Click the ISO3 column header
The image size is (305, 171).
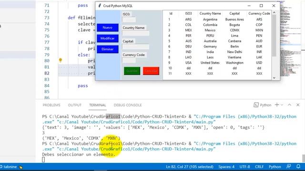(x=188, y=13)
